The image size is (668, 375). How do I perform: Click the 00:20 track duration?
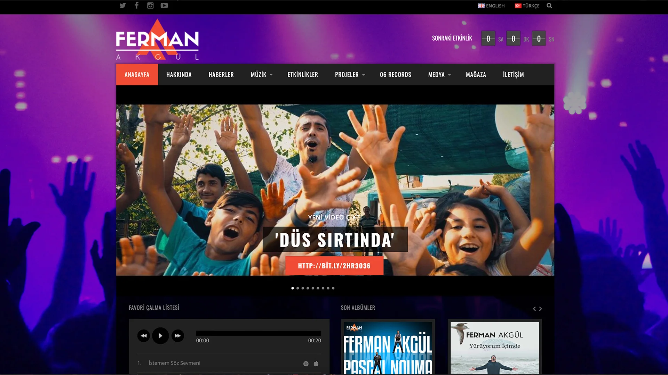point(315,341)
